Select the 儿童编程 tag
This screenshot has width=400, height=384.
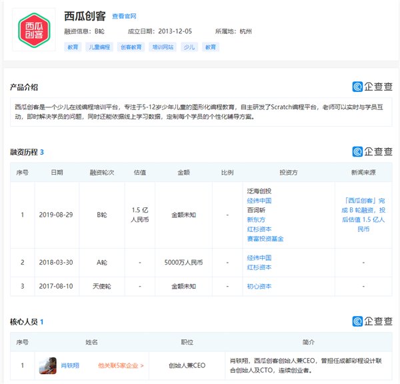[99, 47]
